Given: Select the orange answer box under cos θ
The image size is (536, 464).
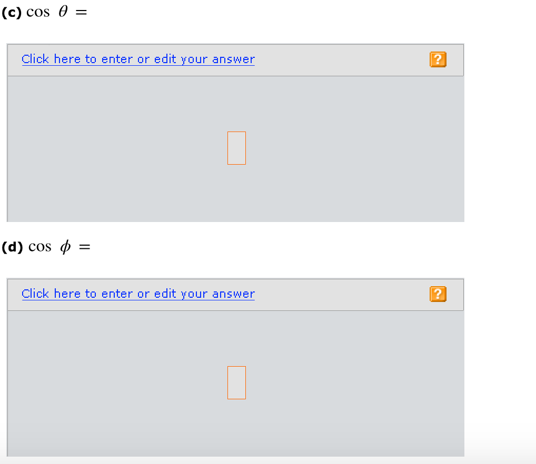Looking at the screenshot, I should click(236, 148).
